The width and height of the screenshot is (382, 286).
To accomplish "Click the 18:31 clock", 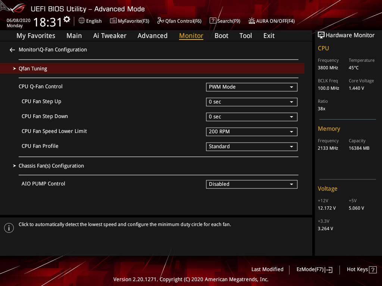I will point(48,22).
